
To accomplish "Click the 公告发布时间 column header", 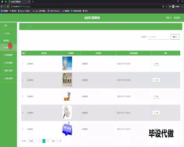I will pos(134,53).
